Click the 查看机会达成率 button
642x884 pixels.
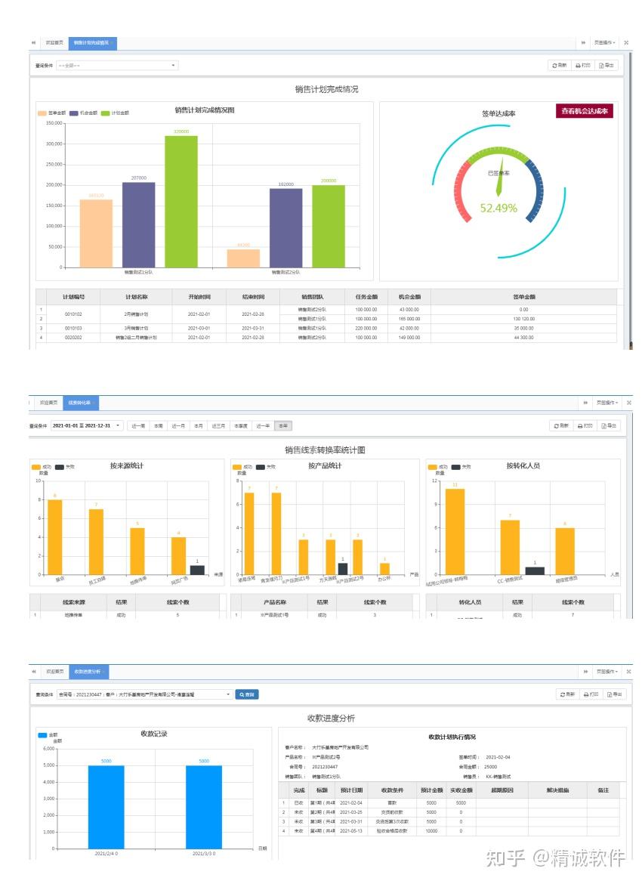tap(584, 111)
